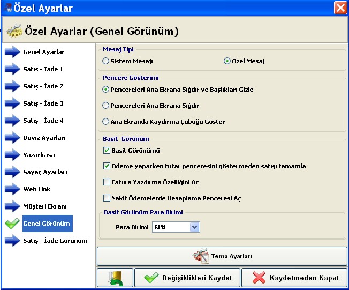Enable Fatura Yazdırma Özelliğini Aç
Viewport: 349px width, 290px height.
tap(107, 182)
